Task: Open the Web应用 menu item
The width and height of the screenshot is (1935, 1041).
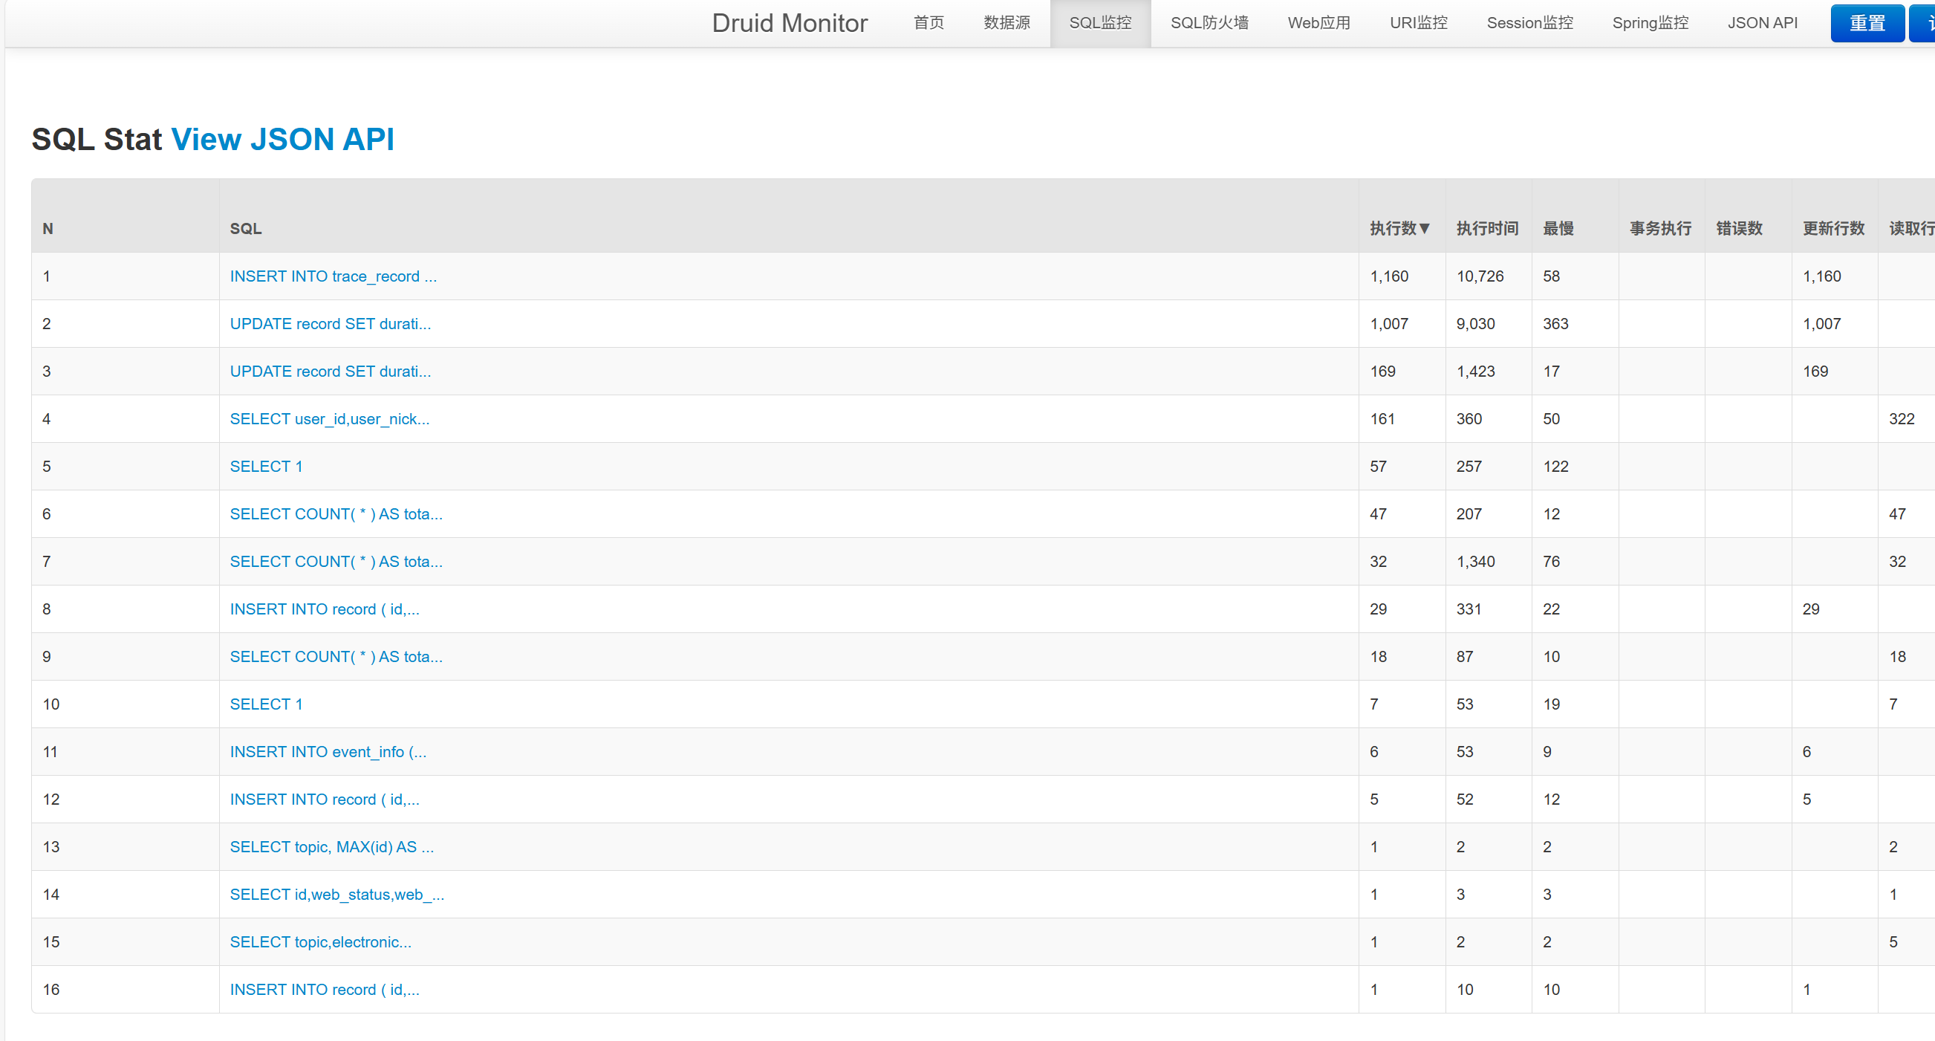Action: 1318,23
